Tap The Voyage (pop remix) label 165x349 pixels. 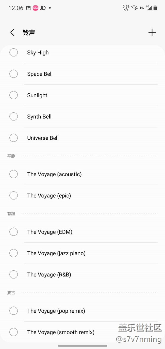[x=56, y=311]
